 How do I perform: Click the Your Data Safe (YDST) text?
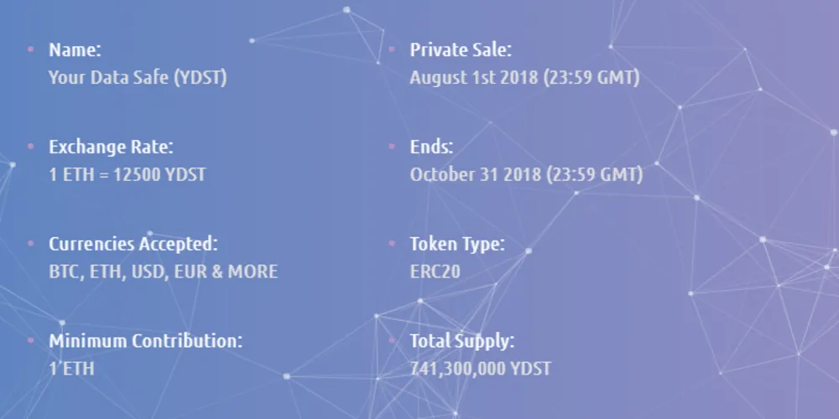point(138,78)
